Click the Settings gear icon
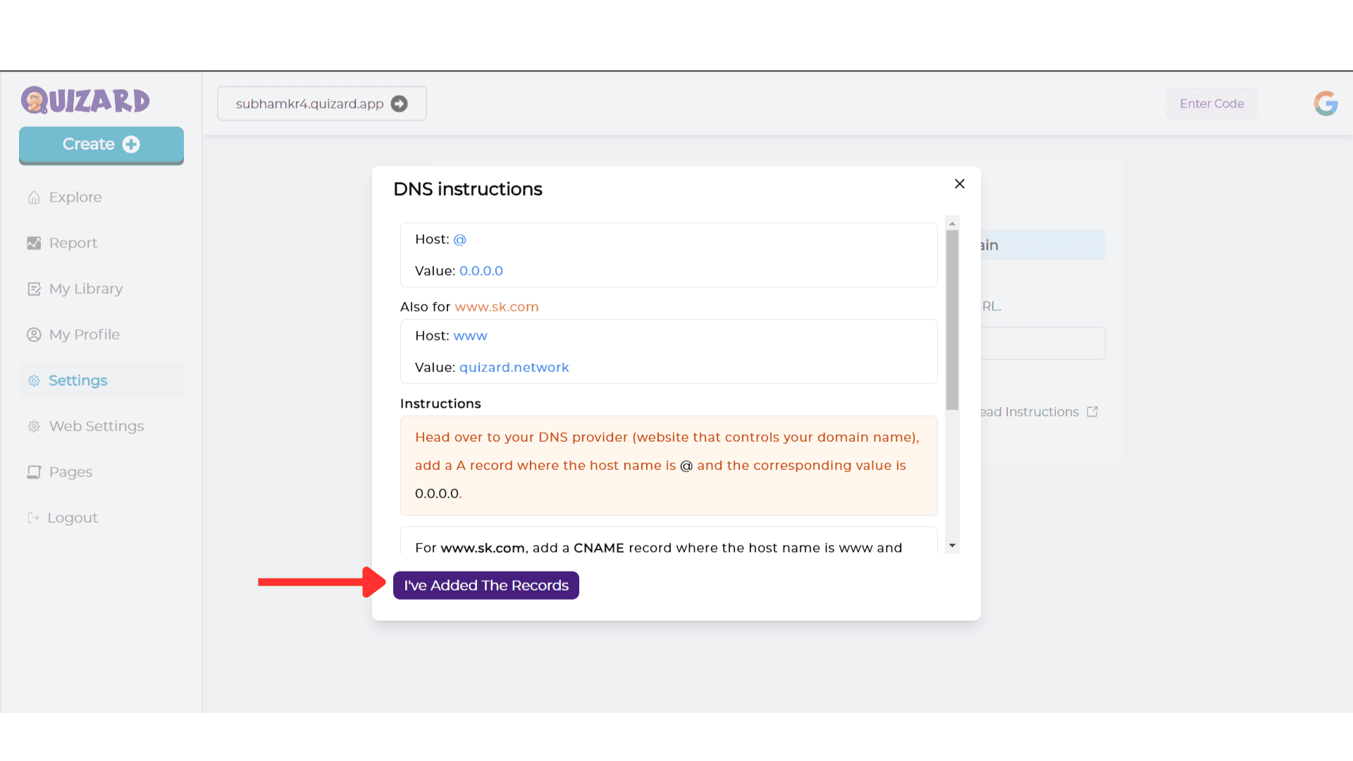The width and height of the screenshot is (1353, 761). (x=34, y=380)
